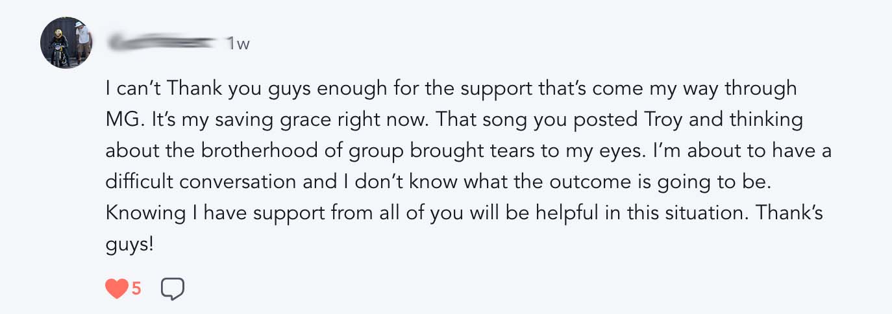The image size is (892, 314).
Task: Open replies via the speech bubble icon
Action: coord(173,289)
